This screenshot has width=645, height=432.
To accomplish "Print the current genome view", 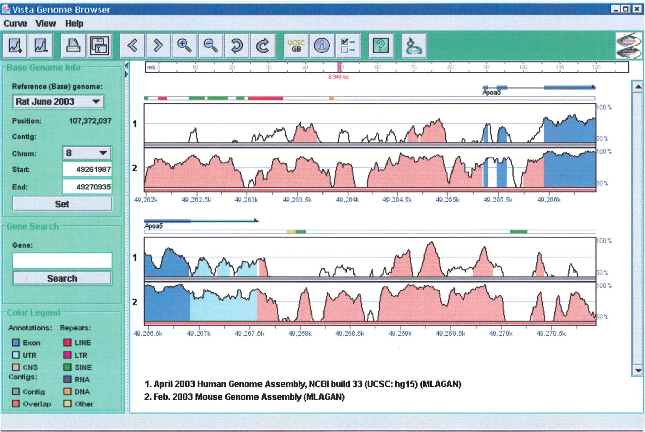I will (73, 46).
